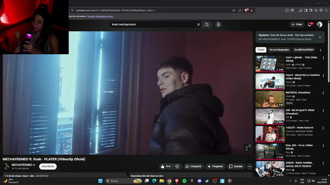330x185 pixels.
Task: Click the share page icon in address bar
Action: [x=240, y=10]
